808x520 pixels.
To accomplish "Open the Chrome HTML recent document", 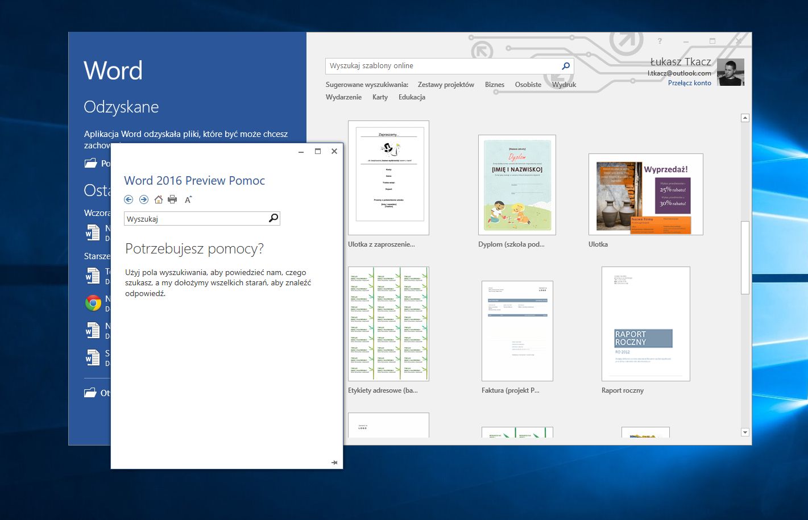I will [x=93, y=303].
